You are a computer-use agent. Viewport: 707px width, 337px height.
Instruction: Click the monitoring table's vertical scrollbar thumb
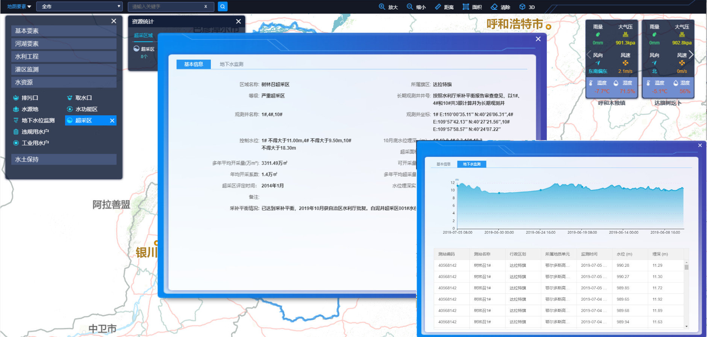(x=686, y=267)
